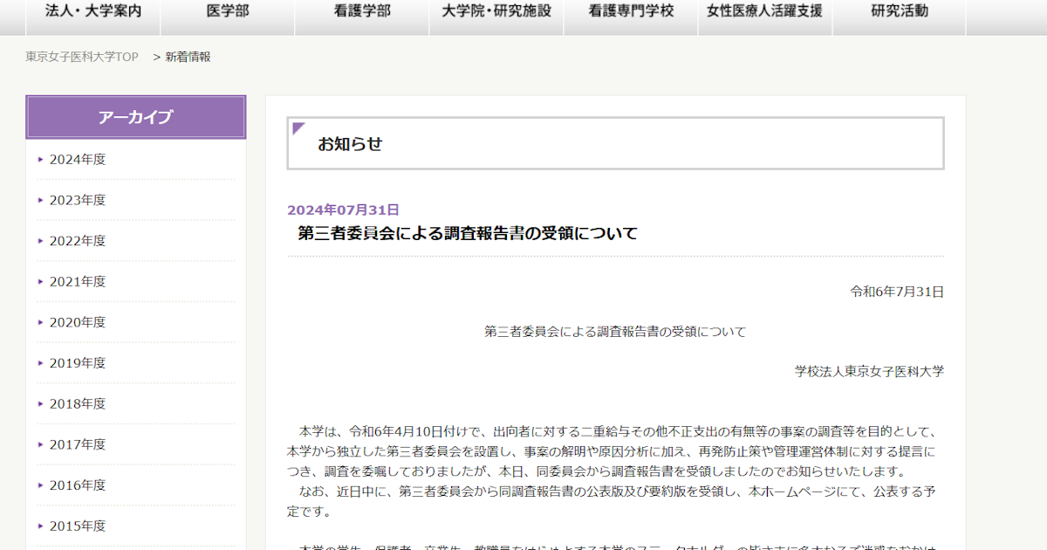Click the article title 第三者委員会による調査報告書の受領について

468,233
